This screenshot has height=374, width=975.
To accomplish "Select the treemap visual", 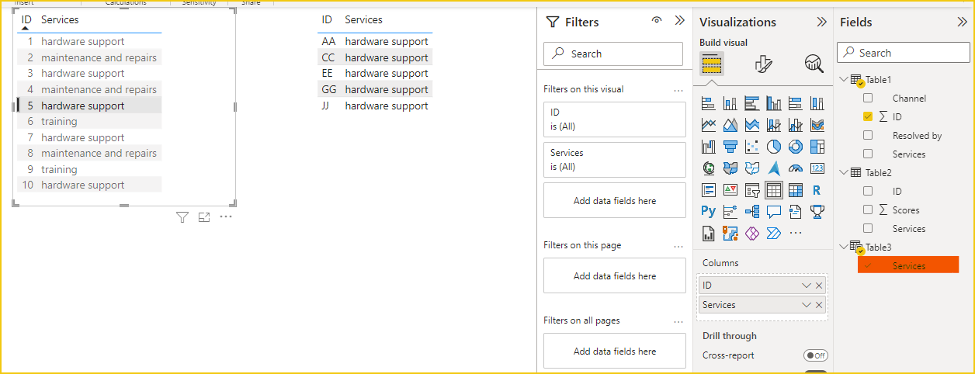I will click(x=817, y=147).
